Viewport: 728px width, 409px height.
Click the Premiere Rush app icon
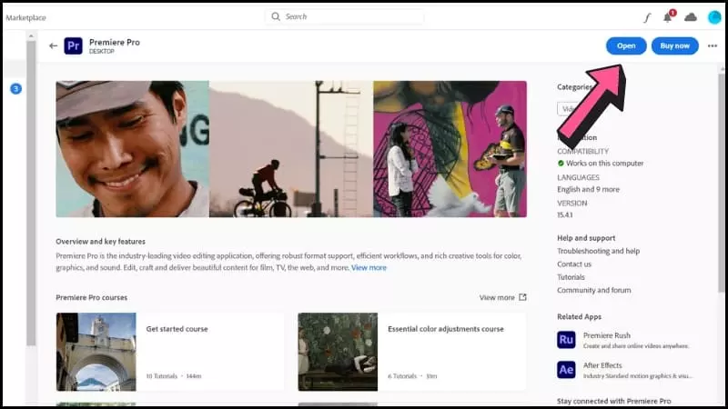pos(566,340)
